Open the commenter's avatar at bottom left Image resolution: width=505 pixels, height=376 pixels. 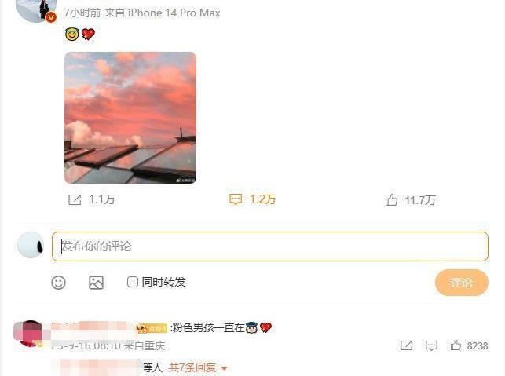[x=29, y=333]
